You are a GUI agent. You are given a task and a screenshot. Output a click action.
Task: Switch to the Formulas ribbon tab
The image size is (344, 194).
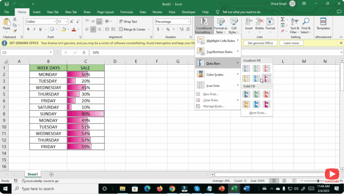[127, 12]
